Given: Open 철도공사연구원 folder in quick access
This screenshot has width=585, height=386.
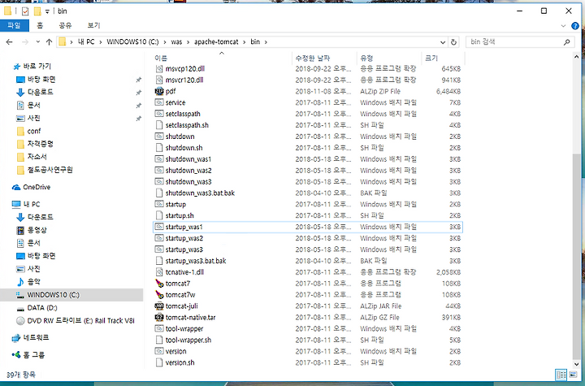Looking at the screenshot, I should tap(45, 170).
